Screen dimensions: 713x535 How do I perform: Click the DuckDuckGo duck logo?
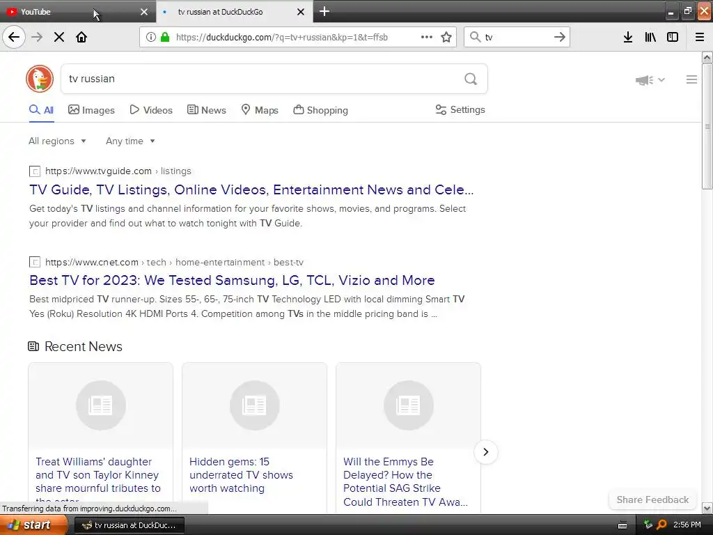click(x=40, y=79)
